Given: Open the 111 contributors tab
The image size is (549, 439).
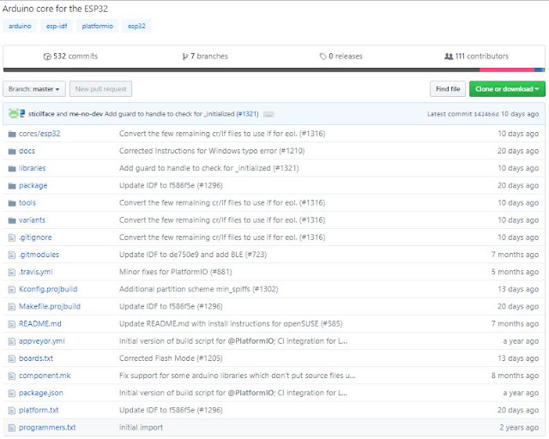Looking at the screenshot, I should 477,56.
